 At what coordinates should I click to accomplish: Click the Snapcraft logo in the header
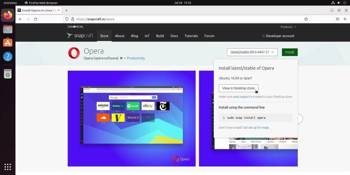[x=81, y=36]
